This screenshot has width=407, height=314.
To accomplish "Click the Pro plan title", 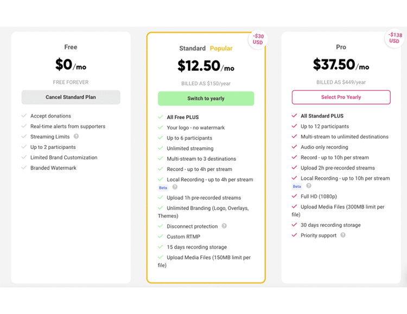I will 341,47.
